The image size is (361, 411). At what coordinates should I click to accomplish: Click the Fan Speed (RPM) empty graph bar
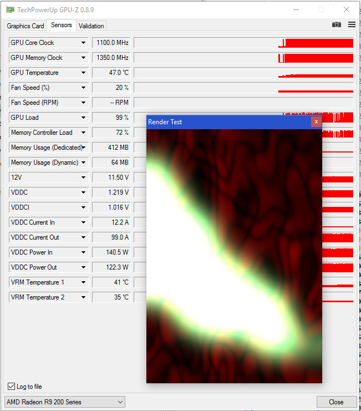click(x=243, y=102)
